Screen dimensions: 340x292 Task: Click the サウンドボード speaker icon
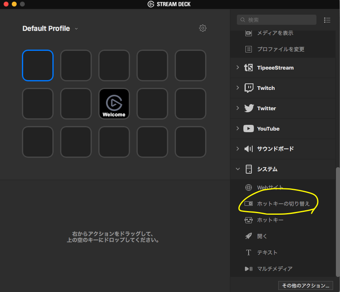point(249,149)
